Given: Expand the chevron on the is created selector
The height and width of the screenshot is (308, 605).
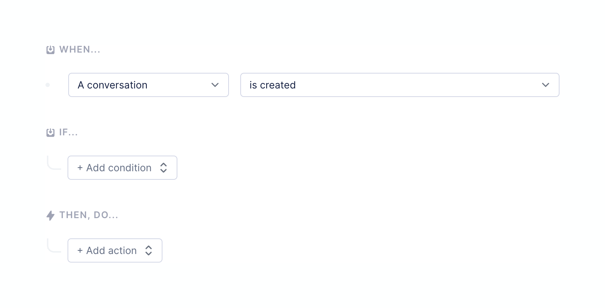Looking at the screenshot, I should coord(545,85).
